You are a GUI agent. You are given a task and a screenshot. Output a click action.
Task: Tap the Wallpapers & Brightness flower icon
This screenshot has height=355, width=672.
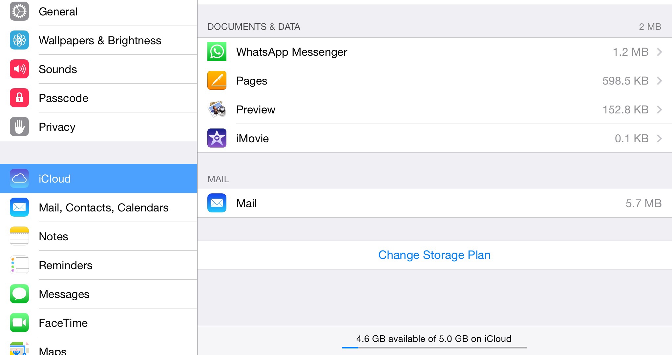[x=19, y=40]
